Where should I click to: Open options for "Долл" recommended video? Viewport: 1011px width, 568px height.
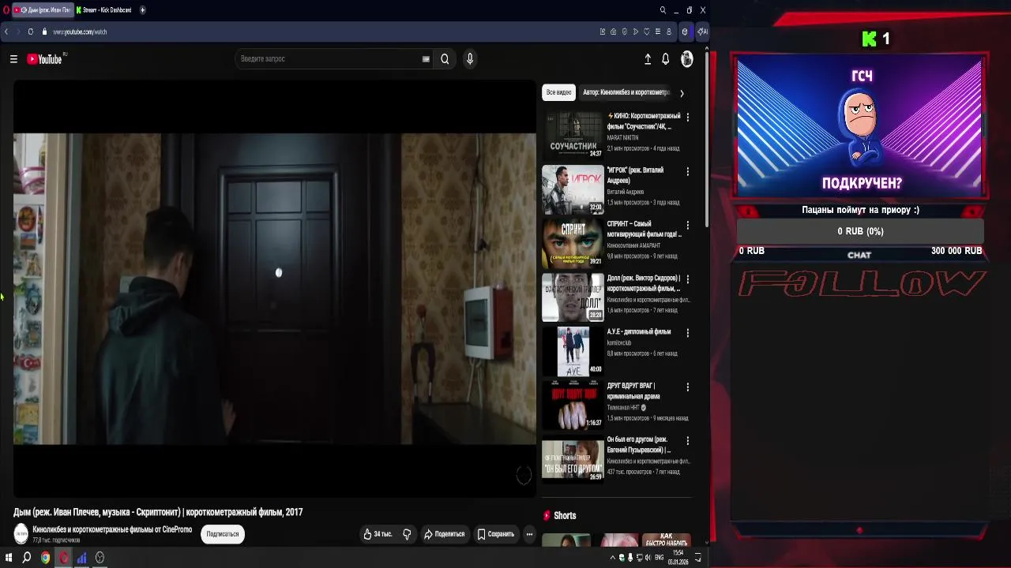[687, 279]
